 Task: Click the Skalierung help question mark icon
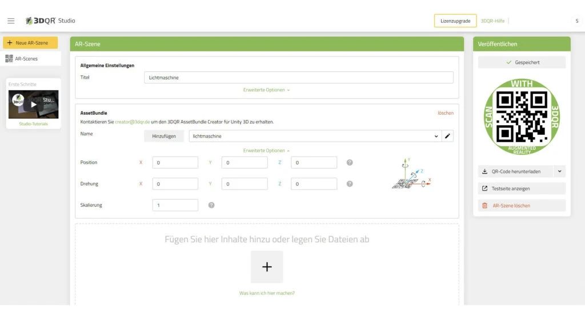(x=211, y=205)
